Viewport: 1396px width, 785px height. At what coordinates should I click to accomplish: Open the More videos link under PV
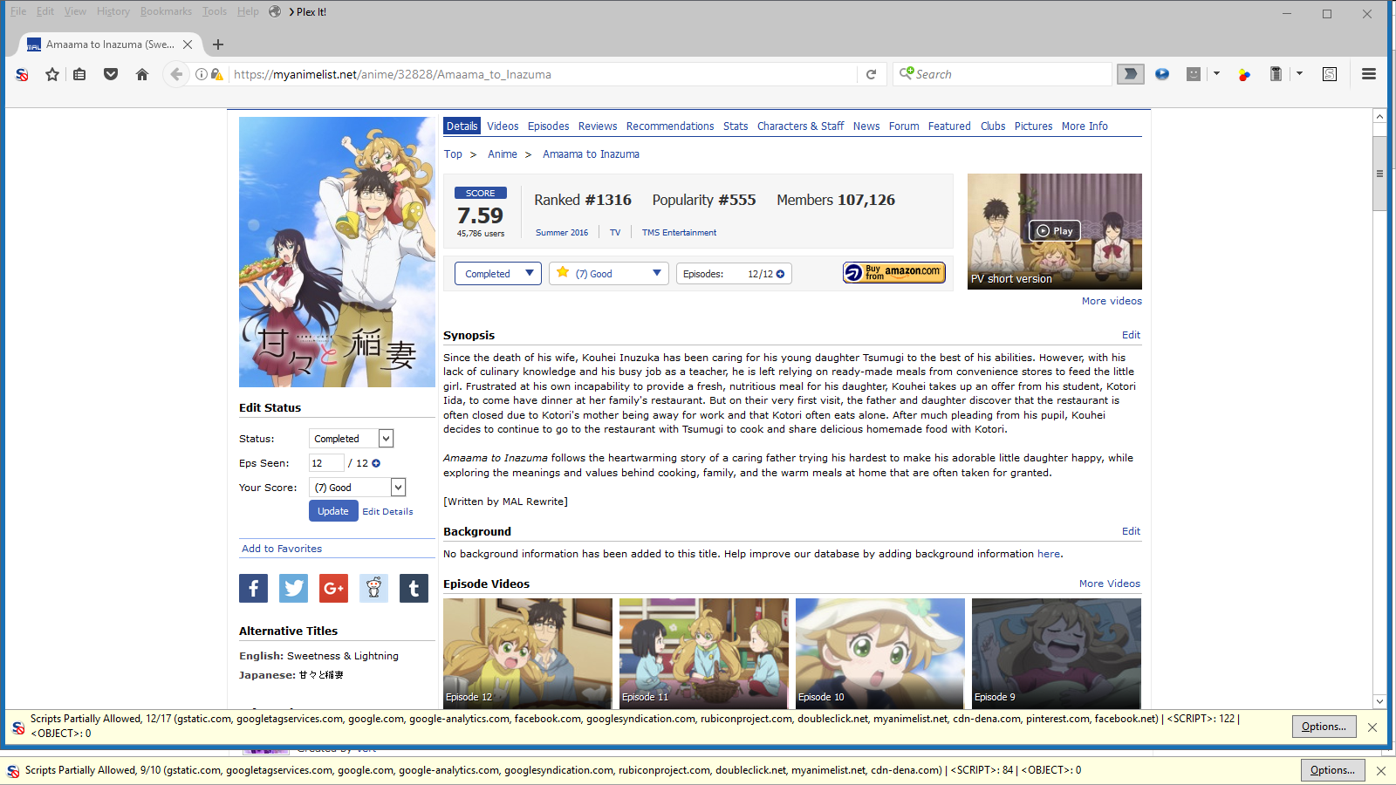tap(1112, 301)
